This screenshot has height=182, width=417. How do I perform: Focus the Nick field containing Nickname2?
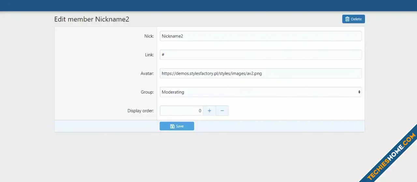[x=261, y=36]
